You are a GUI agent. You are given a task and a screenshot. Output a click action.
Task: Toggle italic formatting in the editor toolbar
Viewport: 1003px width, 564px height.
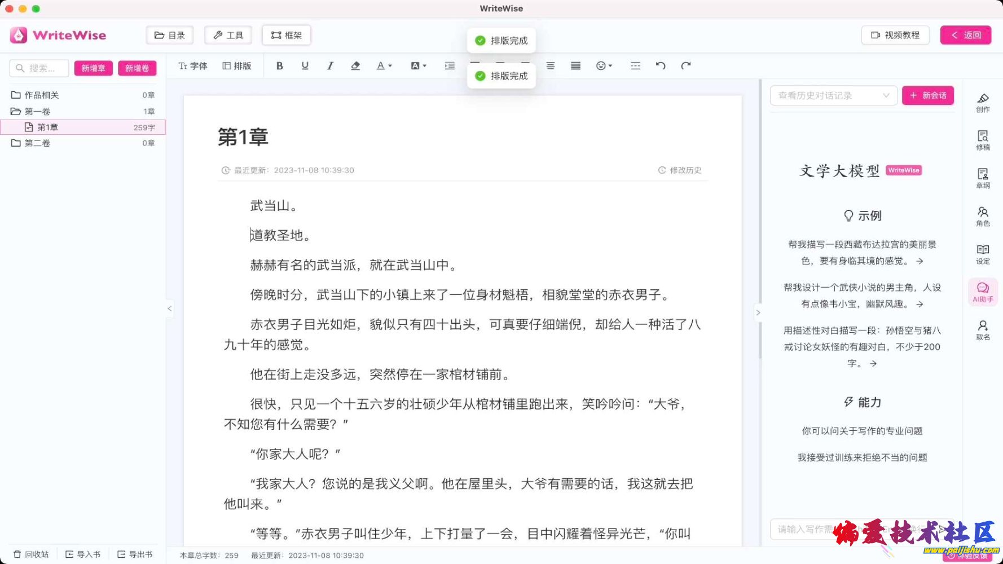(330, 66)
